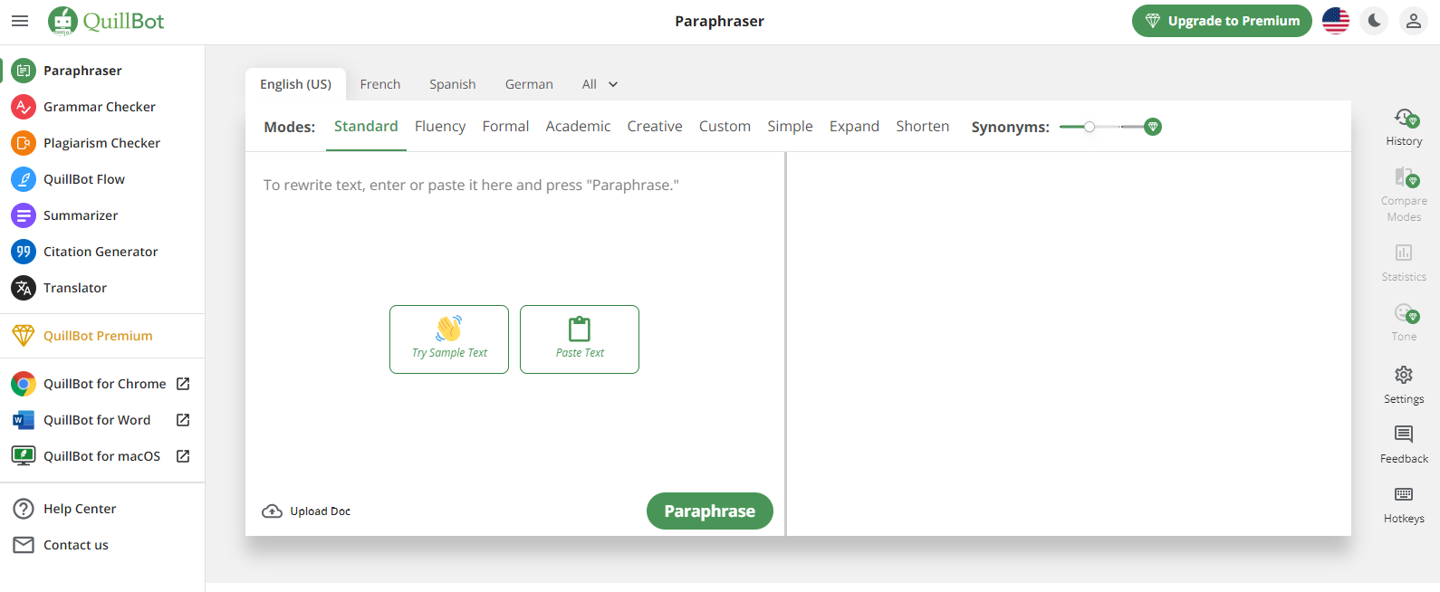The width and height of the screenshot is (1440, 592).
Task: Select the Expand mode
Action: coord(854,127)
